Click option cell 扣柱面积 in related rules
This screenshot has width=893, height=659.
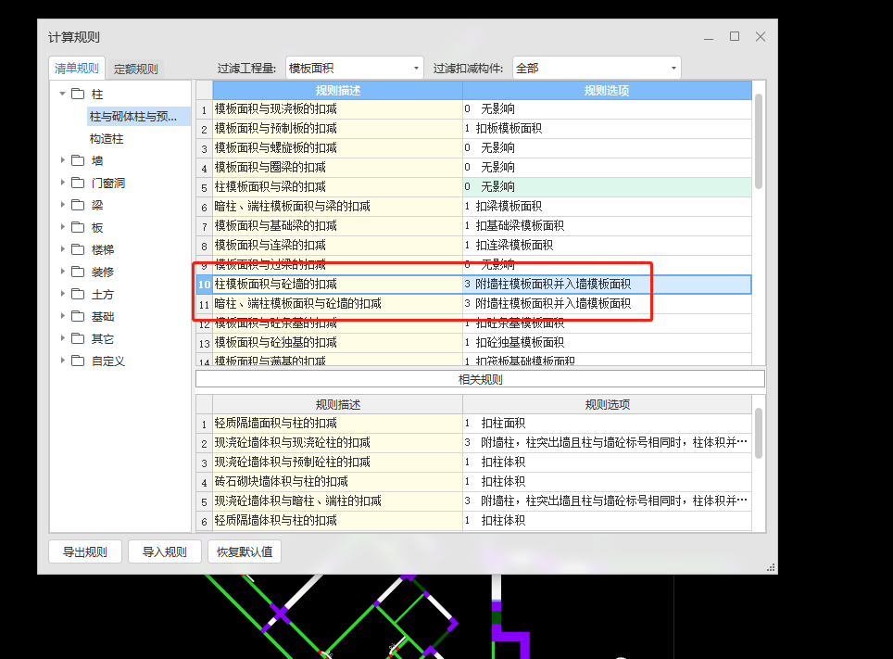point(607,423)
